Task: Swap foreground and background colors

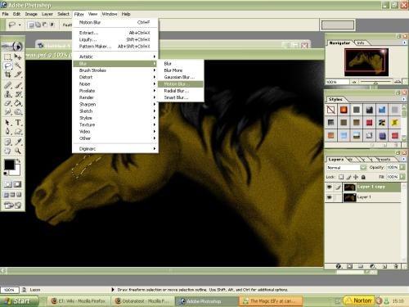Action: 19,161
